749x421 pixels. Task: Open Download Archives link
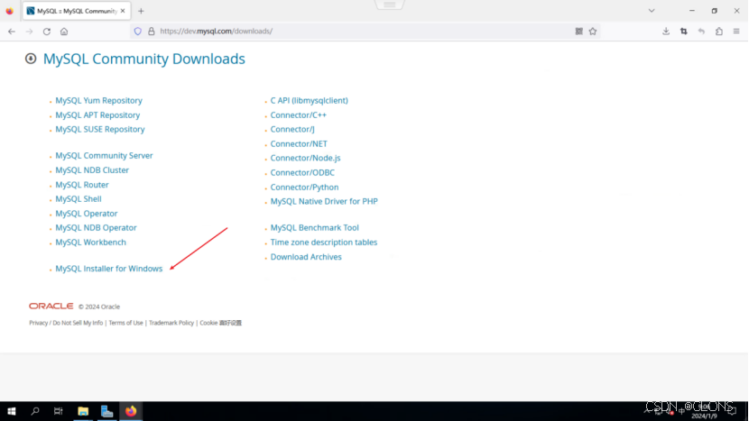pyautogui.click(x=306, y=257)
